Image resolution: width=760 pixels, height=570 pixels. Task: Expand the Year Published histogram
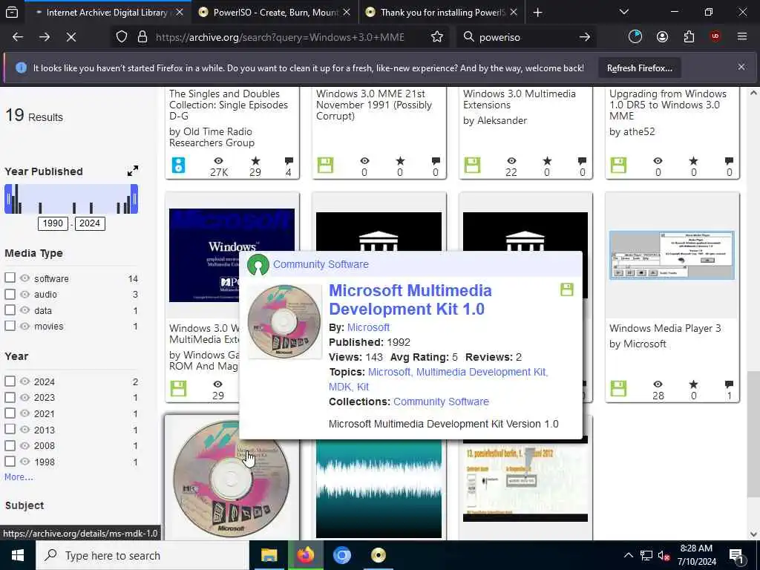(x=132, y=171)
